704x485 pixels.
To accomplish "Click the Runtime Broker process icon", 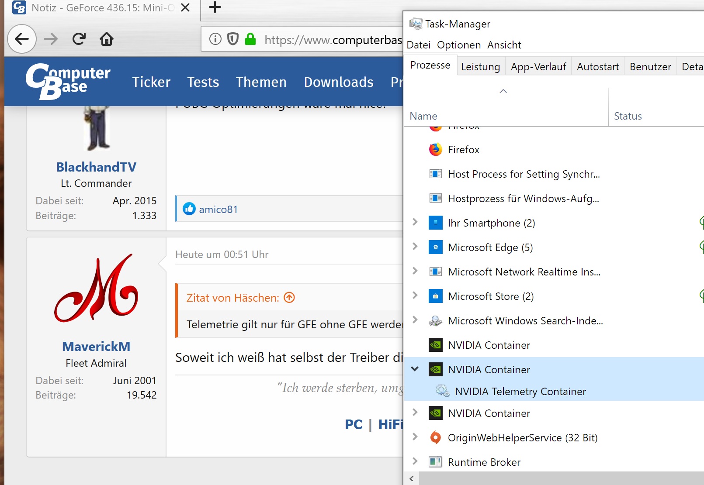I will click(x=436, y=462).
